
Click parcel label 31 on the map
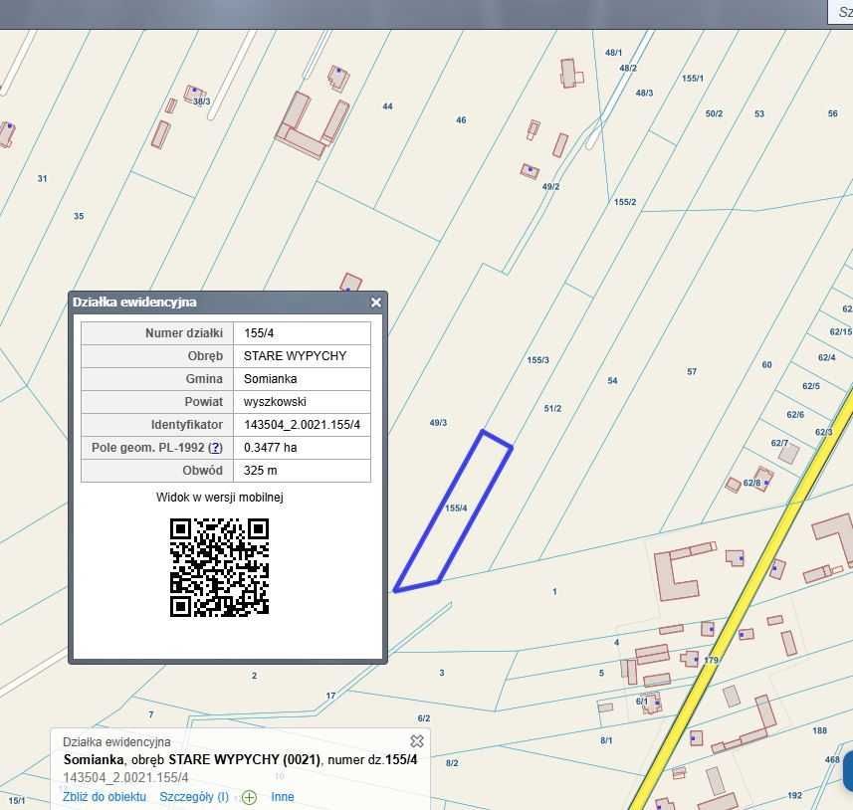tap(43, 178)
